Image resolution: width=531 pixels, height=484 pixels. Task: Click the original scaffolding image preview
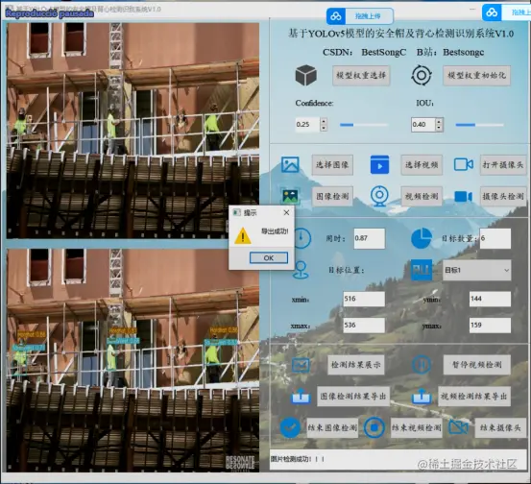coord(133,131)
